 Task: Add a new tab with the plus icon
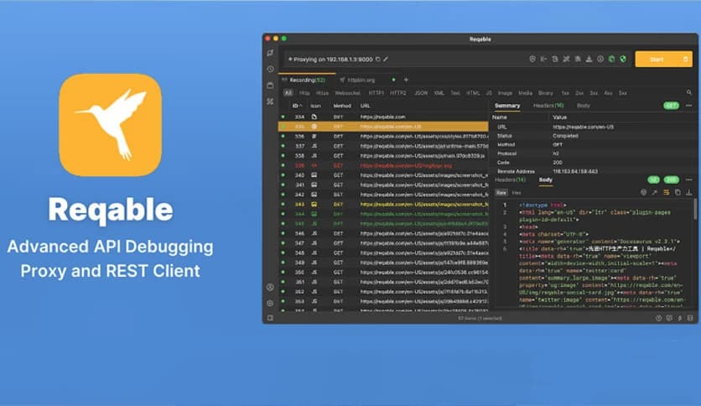406,80
